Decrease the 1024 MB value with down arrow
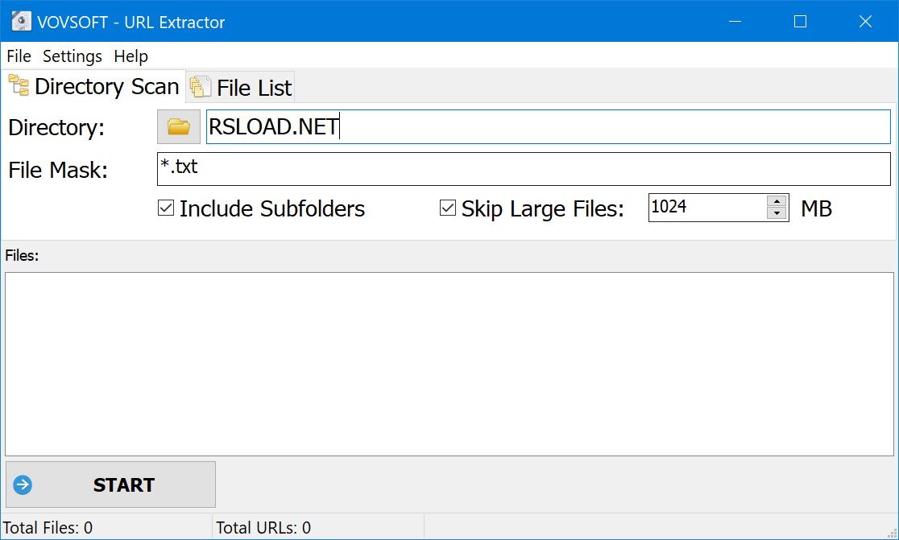Image resolution: width=899 pixels, height=540 pixels. tap(777, 214)
